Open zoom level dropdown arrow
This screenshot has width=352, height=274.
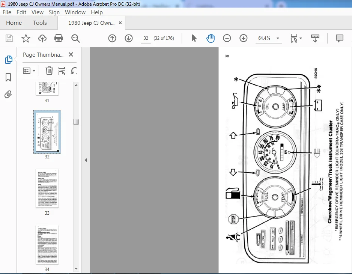tap(278, 38)
